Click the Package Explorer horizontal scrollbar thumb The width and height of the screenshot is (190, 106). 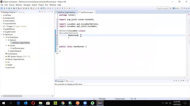(x=12, y=96)
